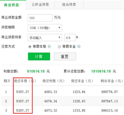This screenshot has height=115, width=124.
Task: Click principal cell 1223.94
Action: click(x=79, y=92)
